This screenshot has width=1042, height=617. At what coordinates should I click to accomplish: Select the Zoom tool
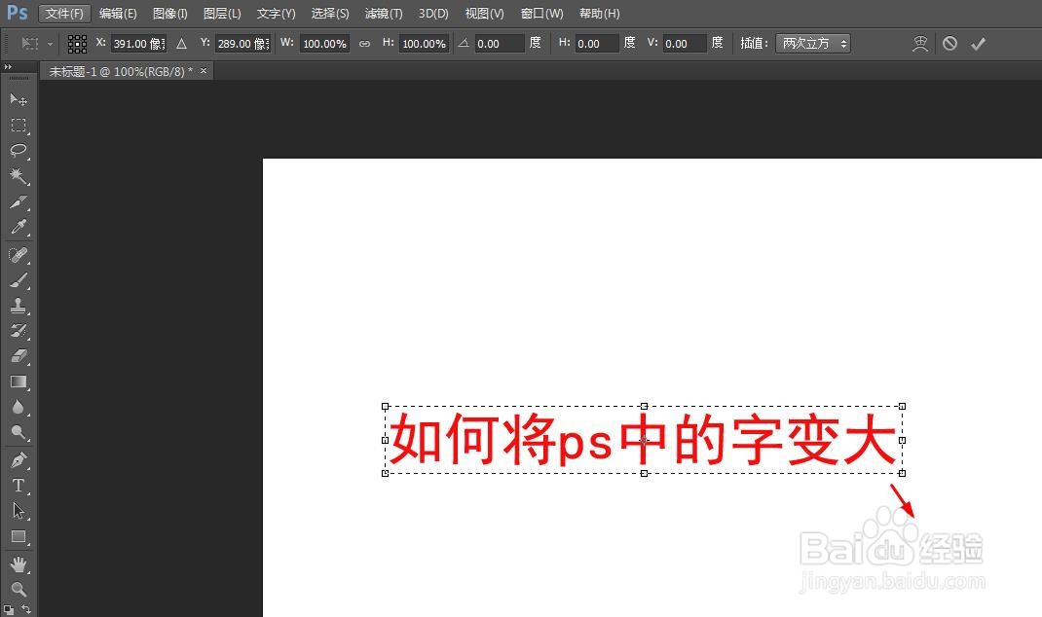[x=18, y=589]
